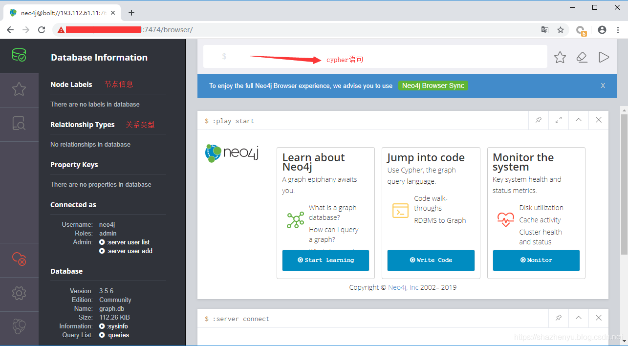Click the Monitor button
Viewport: 628px width, 346px height.
pyautogui.click(x=536, y=260)
